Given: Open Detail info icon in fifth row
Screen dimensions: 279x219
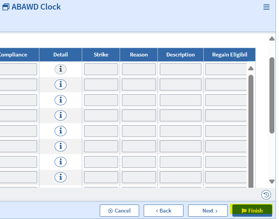Looking at the screenshot, I should [x=60, y=131].
